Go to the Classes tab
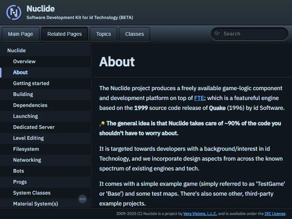292x219 pixels. pos(134,34)
